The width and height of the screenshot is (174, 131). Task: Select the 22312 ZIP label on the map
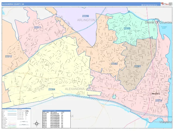pos(8,56)
